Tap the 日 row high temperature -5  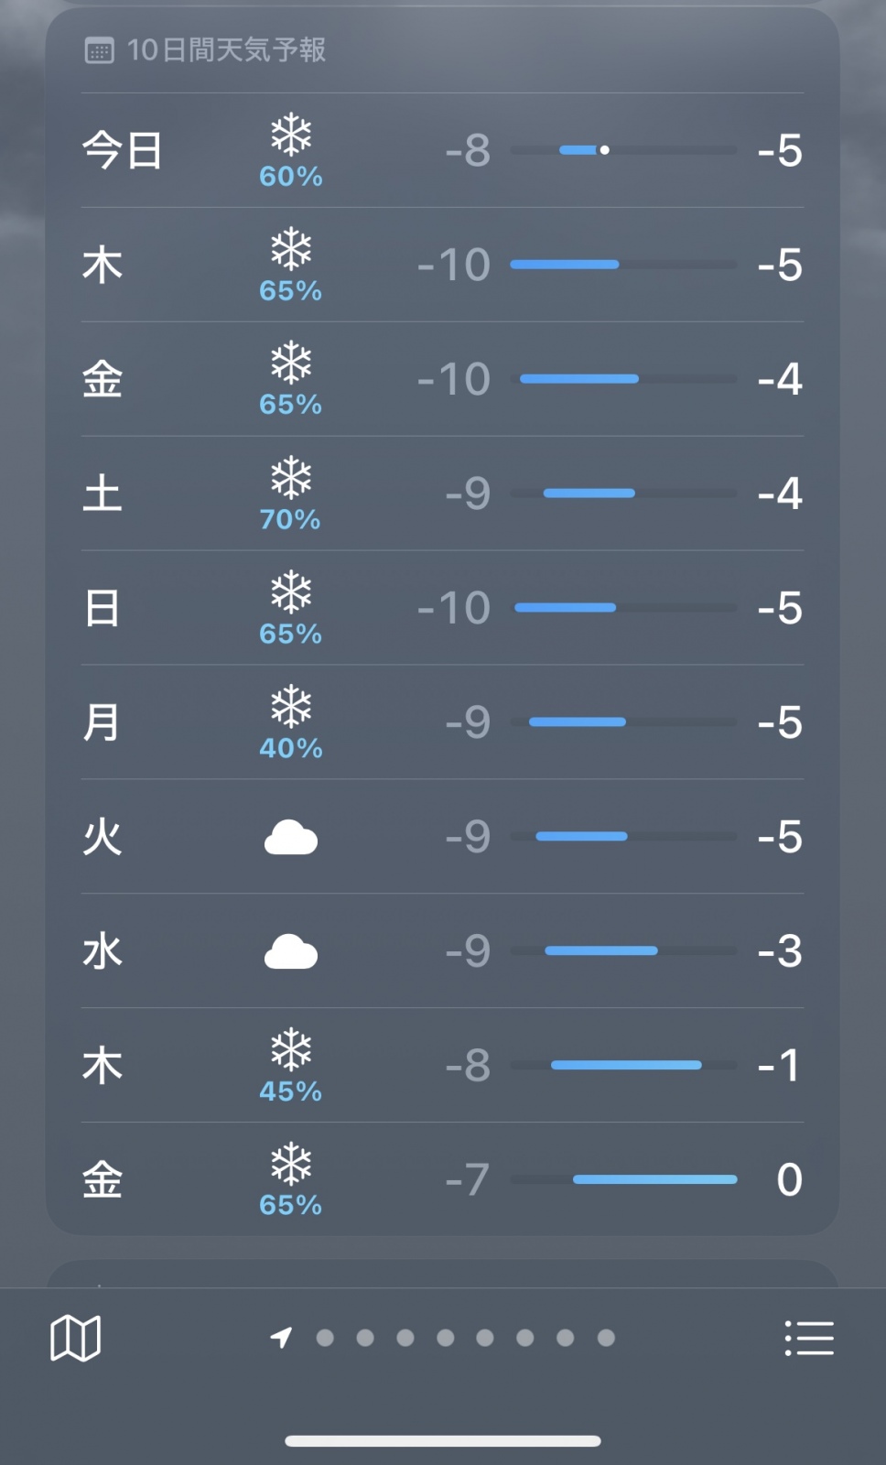pyautogui.click(x=780, y=608)
